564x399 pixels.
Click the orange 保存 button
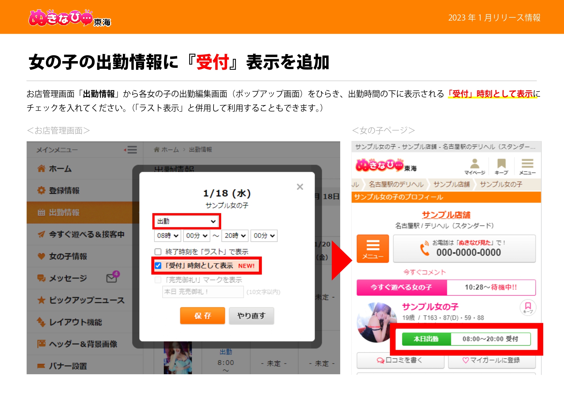[203, 316]
